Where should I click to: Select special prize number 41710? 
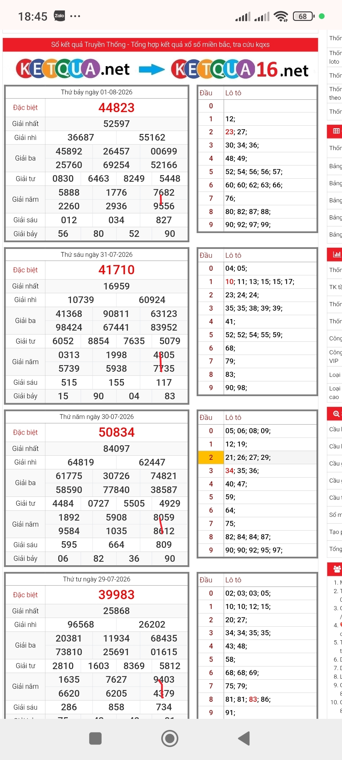tap(117, 270)
